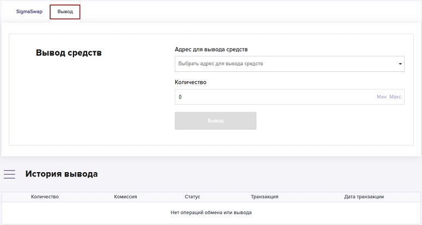Click the Мин amount link

(x=381, y=97)
